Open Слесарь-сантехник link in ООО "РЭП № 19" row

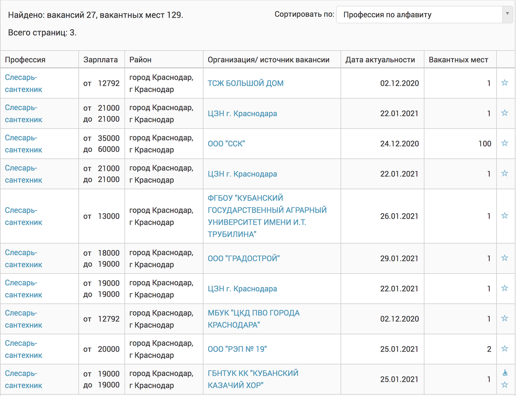pyautogui.click(x=24, y=349)
